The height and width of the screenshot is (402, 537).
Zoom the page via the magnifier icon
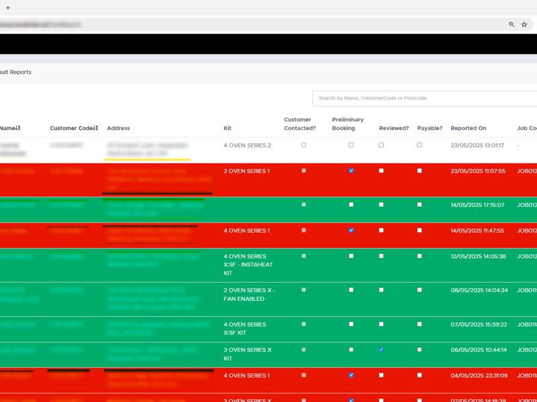(510, 24)
